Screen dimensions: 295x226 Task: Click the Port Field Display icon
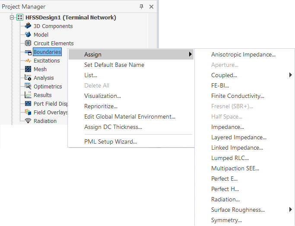point(28,104)
